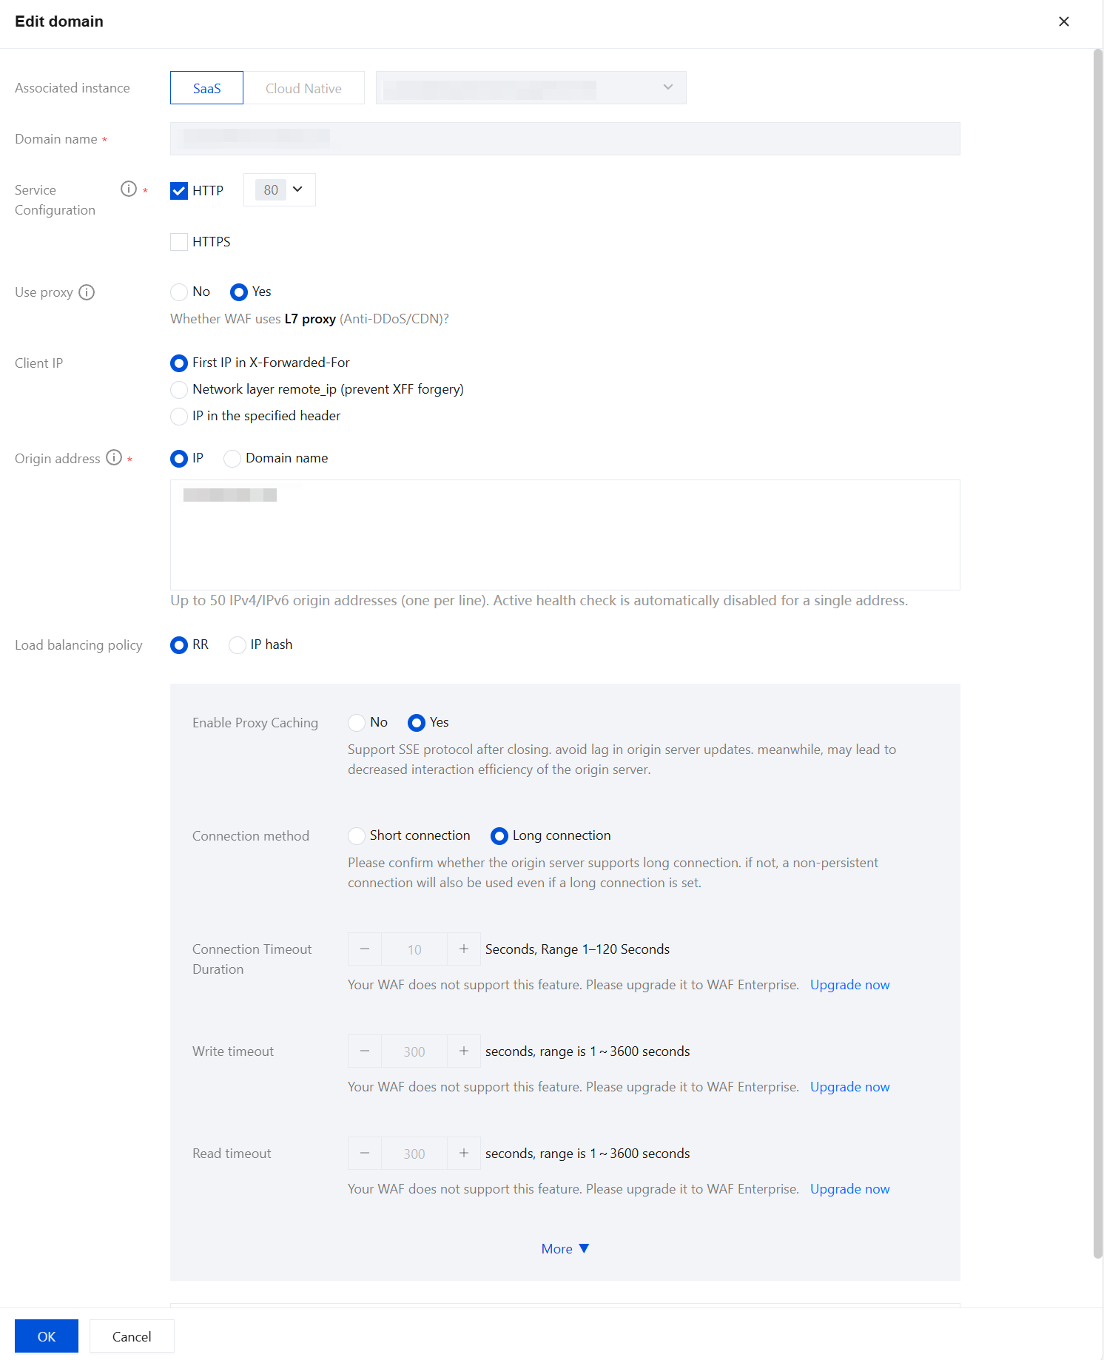1104x1360 pixels.
Task: Enable the HTTPS checkbox
Action: coord(179,242)
